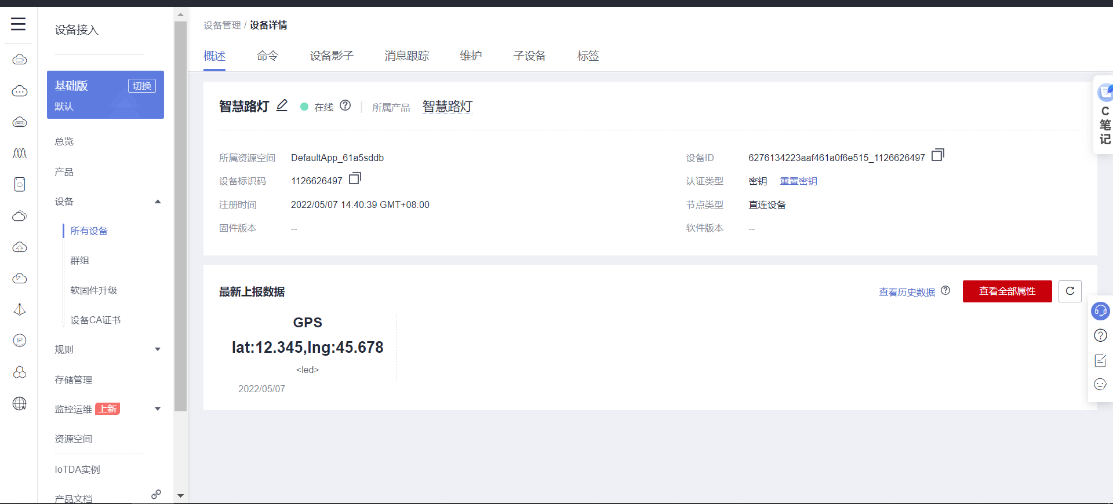Select 所有设备 in the sidebar
The image size is (1113, 504).
tap(89, 231)
